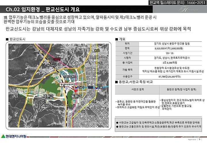Image resolution: width=207 pixels, height=143 pixels.
Task: Click the '서판교 권역' column header
Action: pyautogui.click(x=137, y=90)
